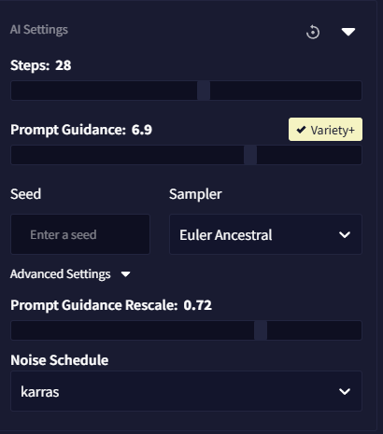This screenshot has height=434, width=383.
Task: Click the checkmark inside the Variety+ button
Action: (x=301, y=130)
